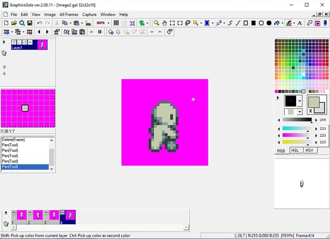Select the Hand scroll tool
Viewport: 330px width, 239px height.
[164, 23]
